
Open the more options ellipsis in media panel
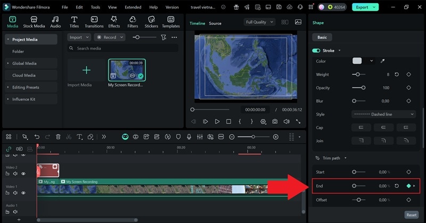174,37
